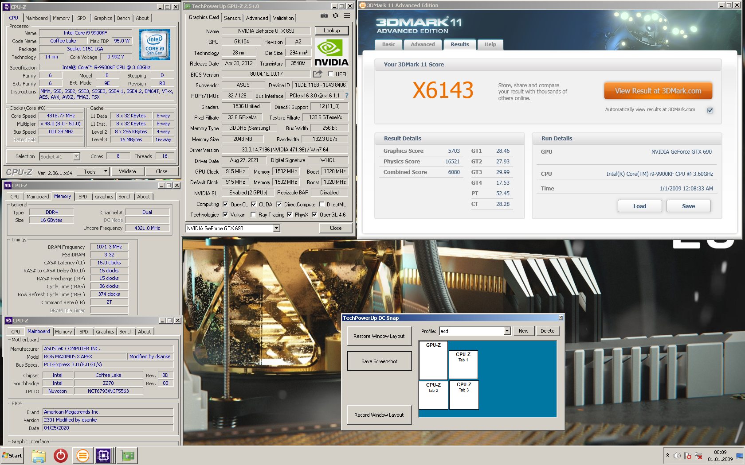Click the red power icon in taskbar
Viewport: 745px width, 465px height.
click(61, 456)
